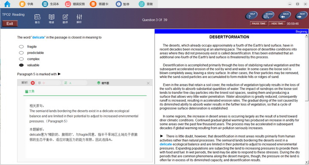Click the 'Beginnig' label on blue bar
The height and width of the screenshot is (165, 309).
pos(301,32)
